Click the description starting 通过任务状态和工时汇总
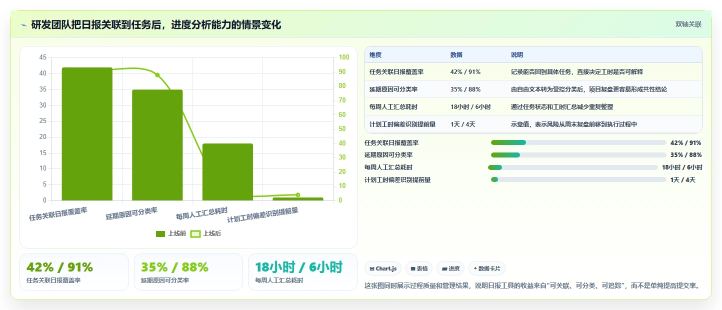The image size is (722, 310). point(562,107)
